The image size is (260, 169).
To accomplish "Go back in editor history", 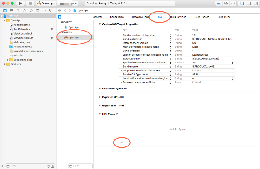I will 65,11.
